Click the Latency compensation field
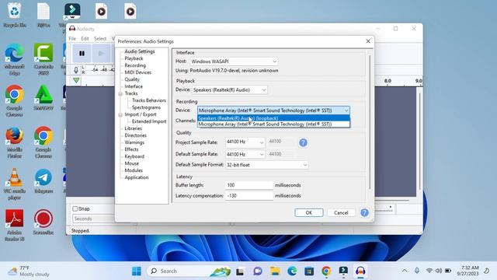 (249, 196)
